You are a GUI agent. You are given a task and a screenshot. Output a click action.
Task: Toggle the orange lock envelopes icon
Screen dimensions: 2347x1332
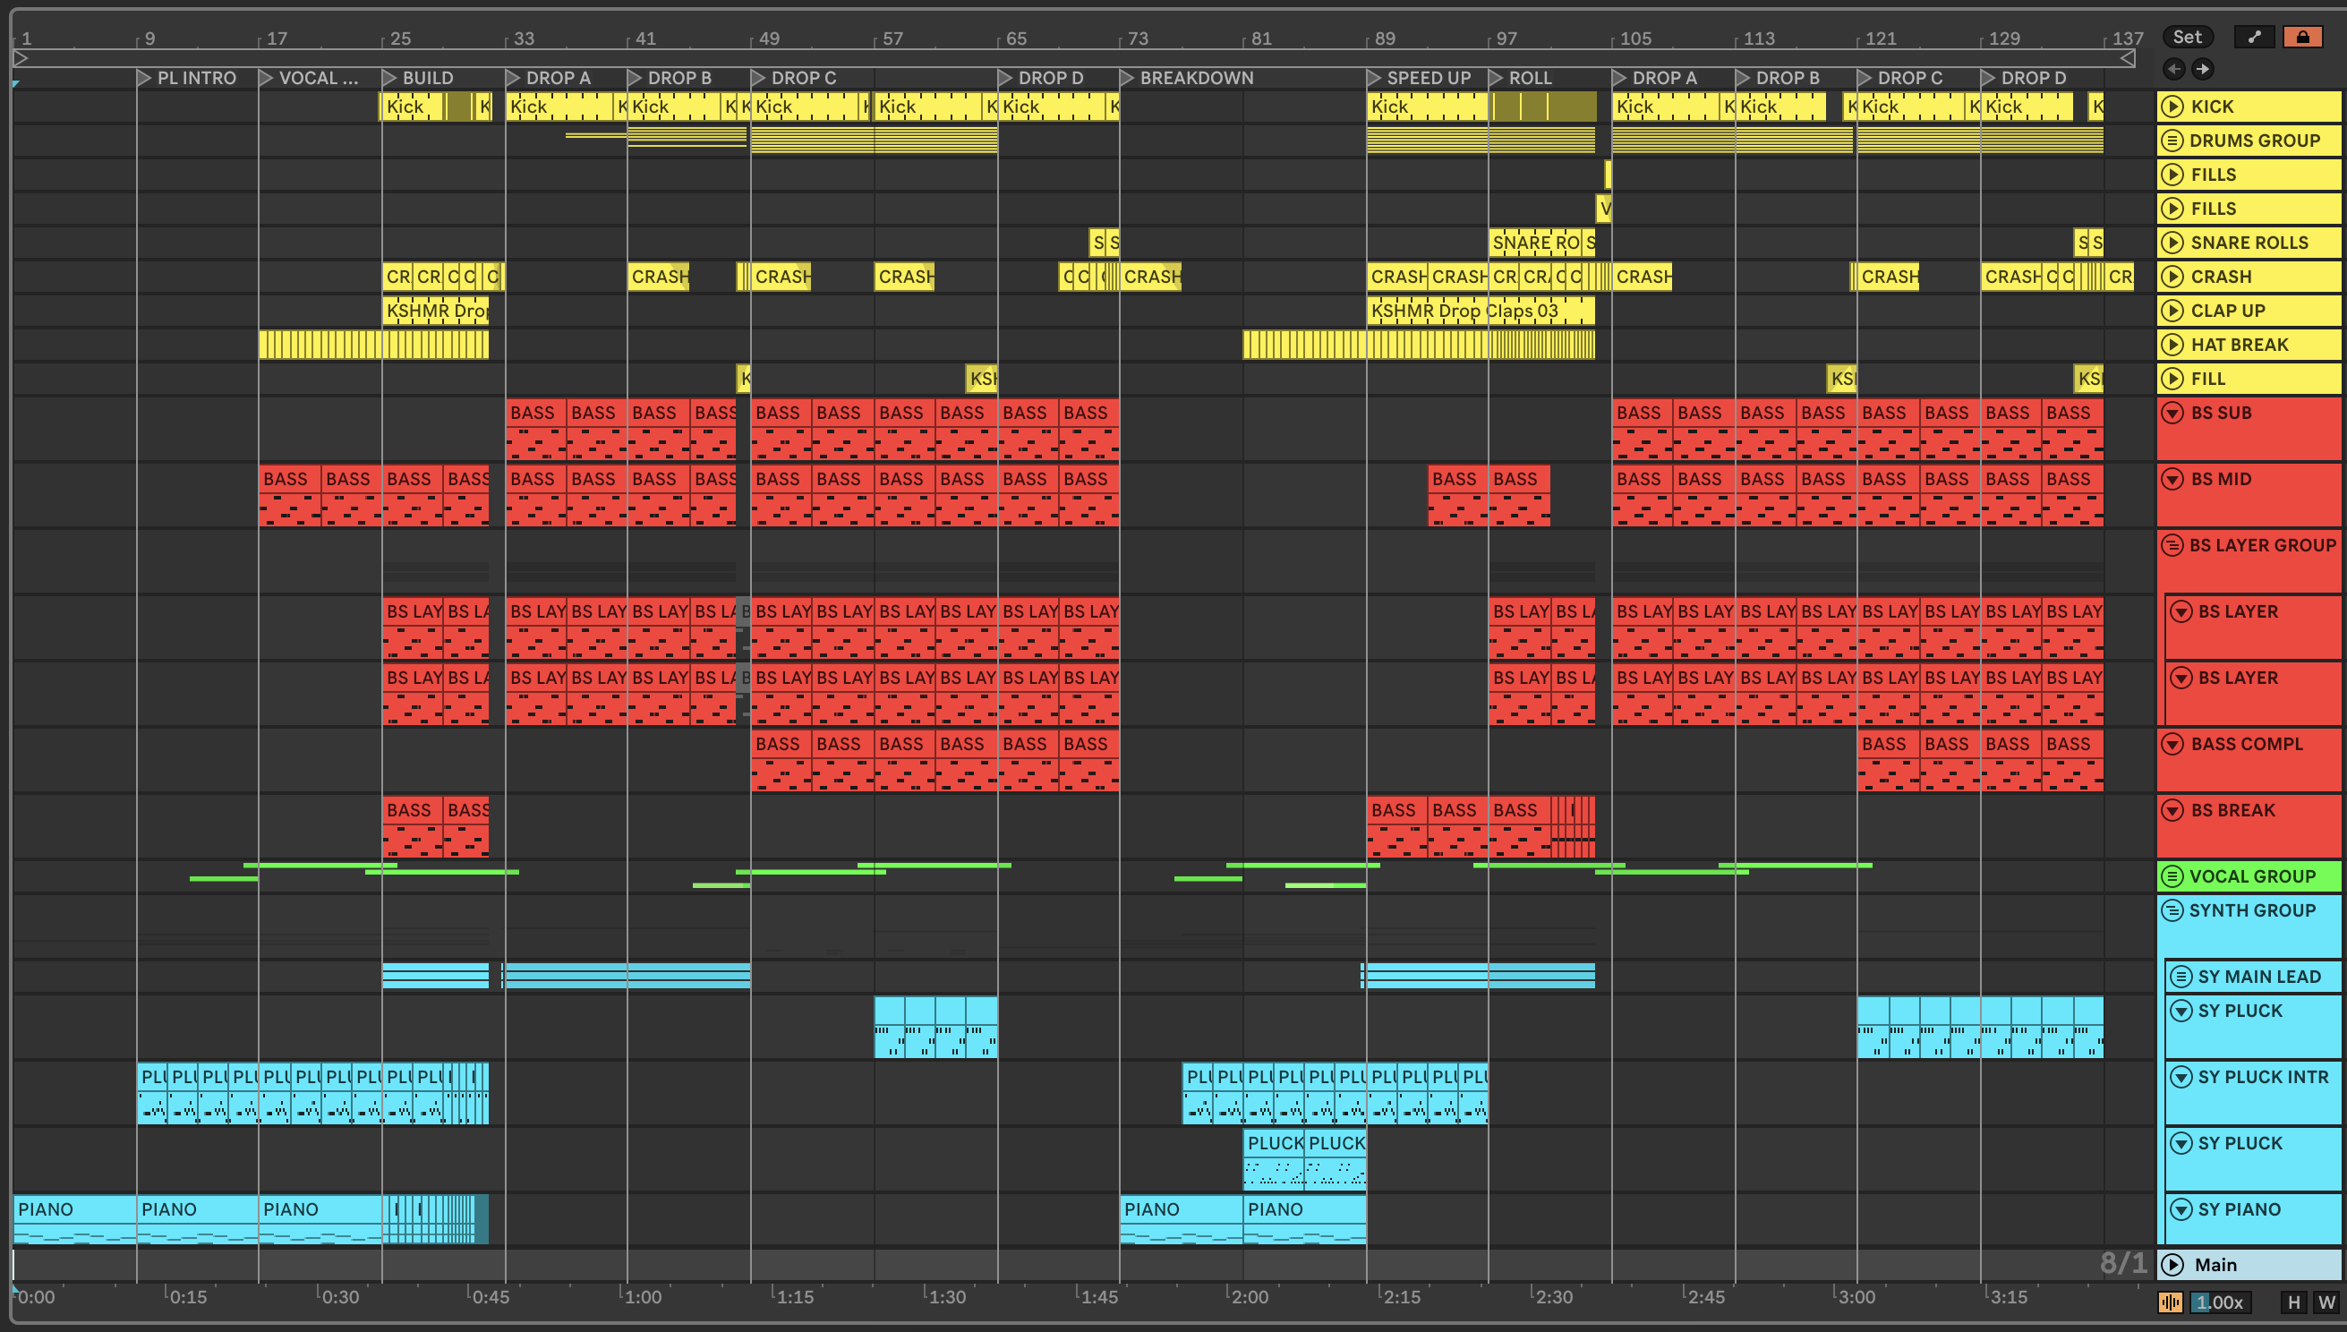pos(2302,37)
